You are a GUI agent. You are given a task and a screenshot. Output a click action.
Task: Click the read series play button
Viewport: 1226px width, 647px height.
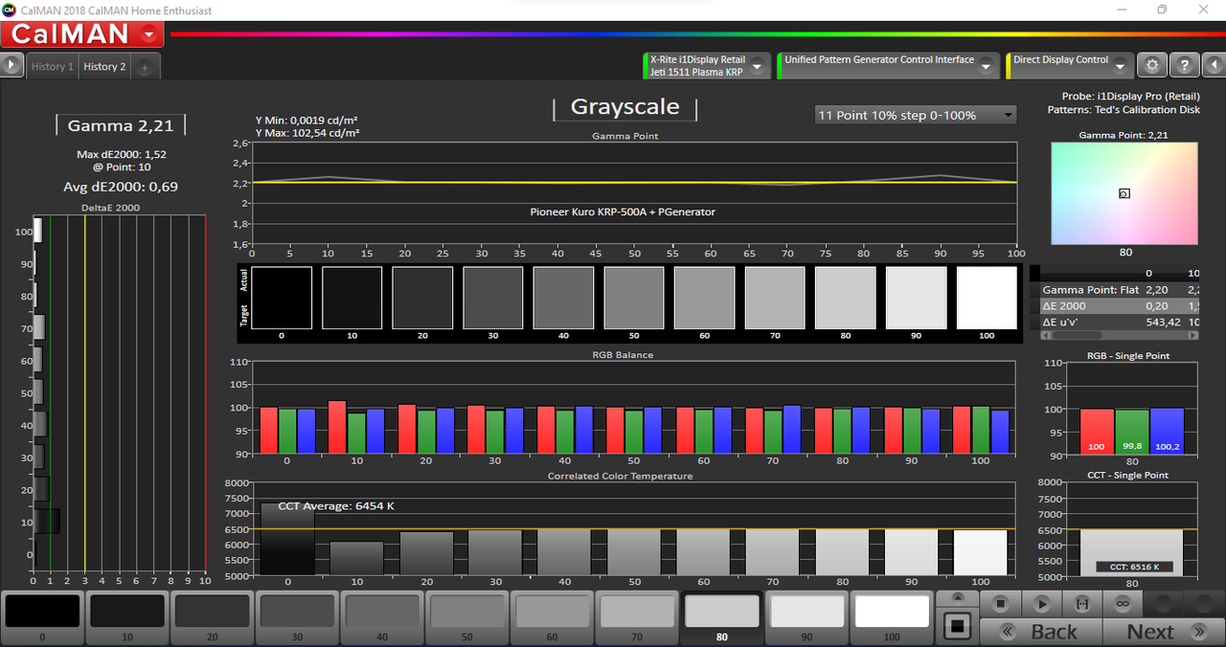[x=1042, y=604]
